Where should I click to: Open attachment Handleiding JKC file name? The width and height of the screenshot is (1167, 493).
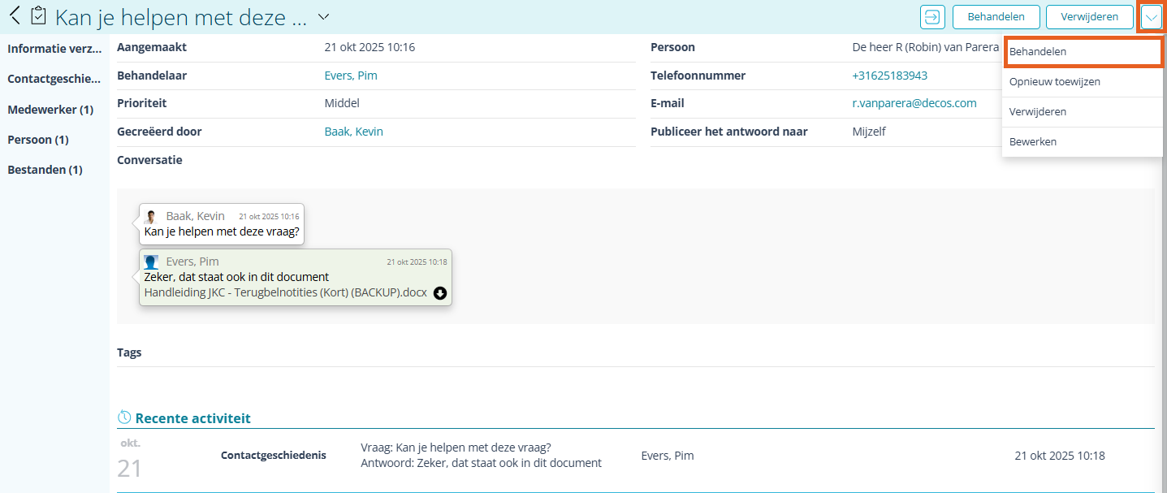coord(285,292)
